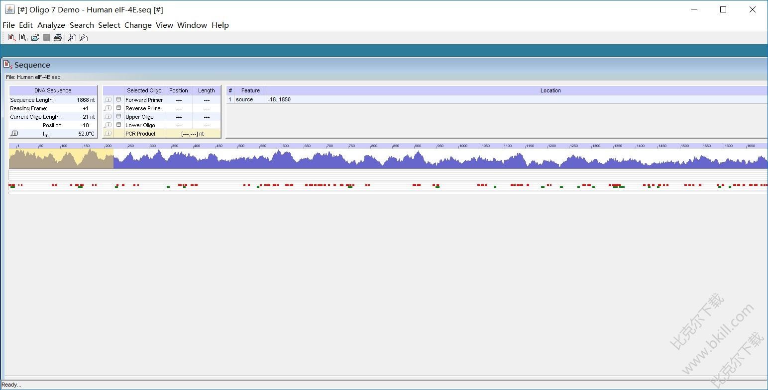The image size is (768, 390).
Task: Open the Change menu
Action: [138, 25]
